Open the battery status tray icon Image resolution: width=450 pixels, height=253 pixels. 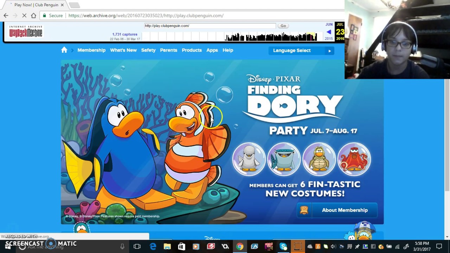click(x=389, y=247)
